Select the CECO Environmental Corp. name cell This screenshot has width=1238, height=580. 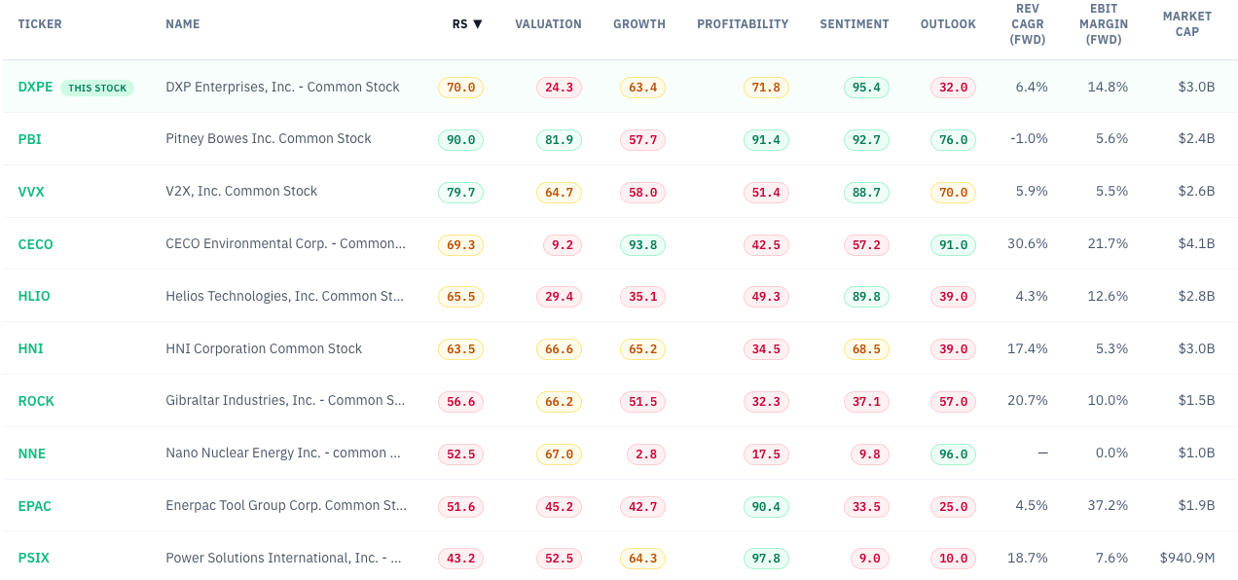[x=286, y=244]
